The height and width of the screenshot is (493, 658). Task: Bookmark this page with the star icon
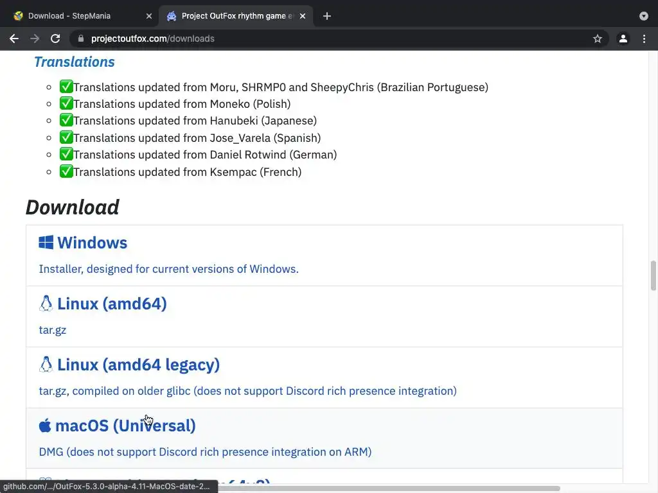pyautogui.click(x=598, y=39)
